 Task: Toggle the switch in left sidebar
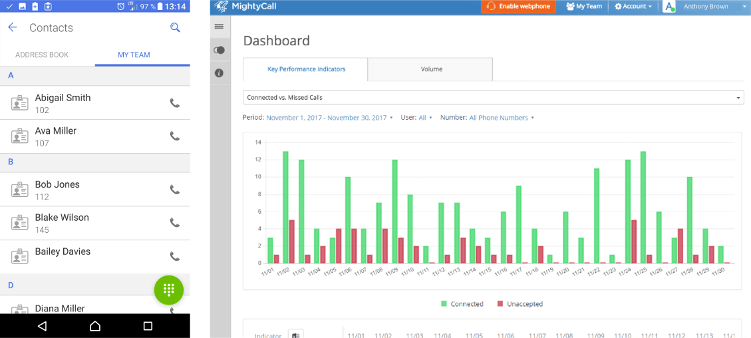tap(219, 50)
